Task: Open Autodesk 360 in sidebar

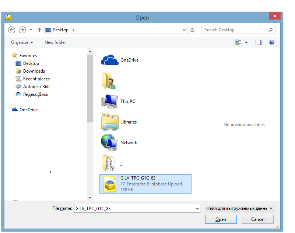Action: coord(36,87)
